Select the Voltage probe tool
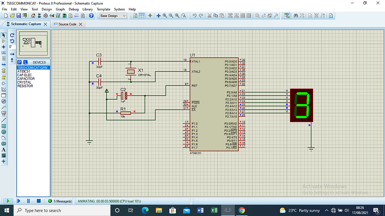This screenshot has width=385, height=216. (4, 107)
